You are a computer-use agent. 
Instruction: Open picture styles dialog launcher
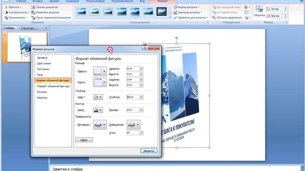pyautogui.click(x=208, y=22)
